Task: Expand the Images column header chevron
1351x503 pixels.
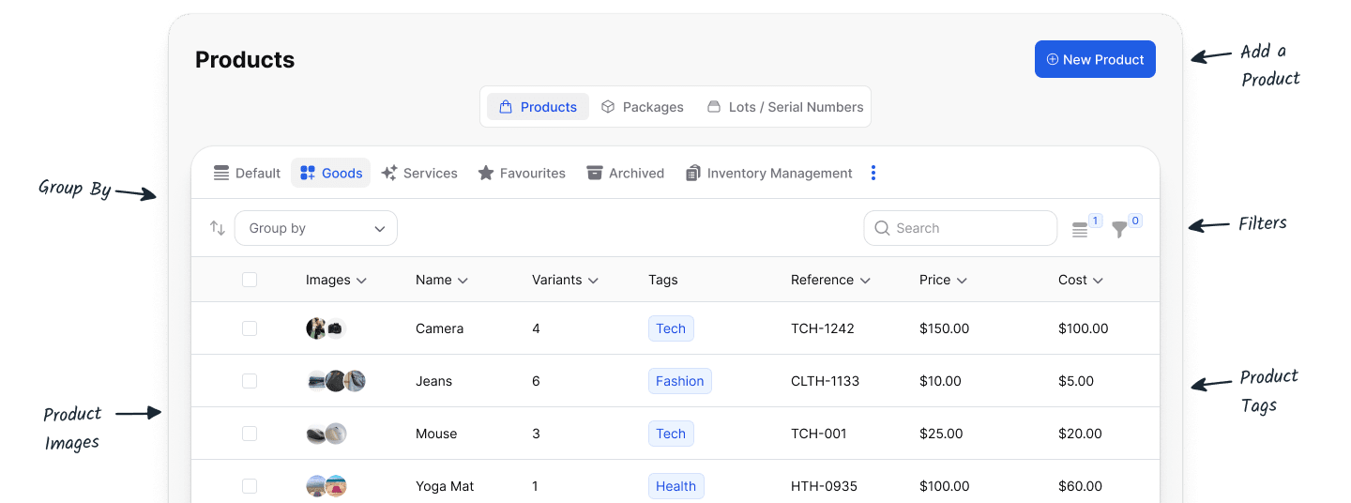Action: coord(361,281)
